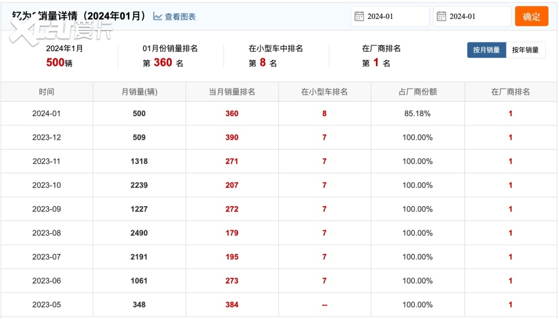
Task: Click the calendar icon in end date field
Action: pos(442,16)
